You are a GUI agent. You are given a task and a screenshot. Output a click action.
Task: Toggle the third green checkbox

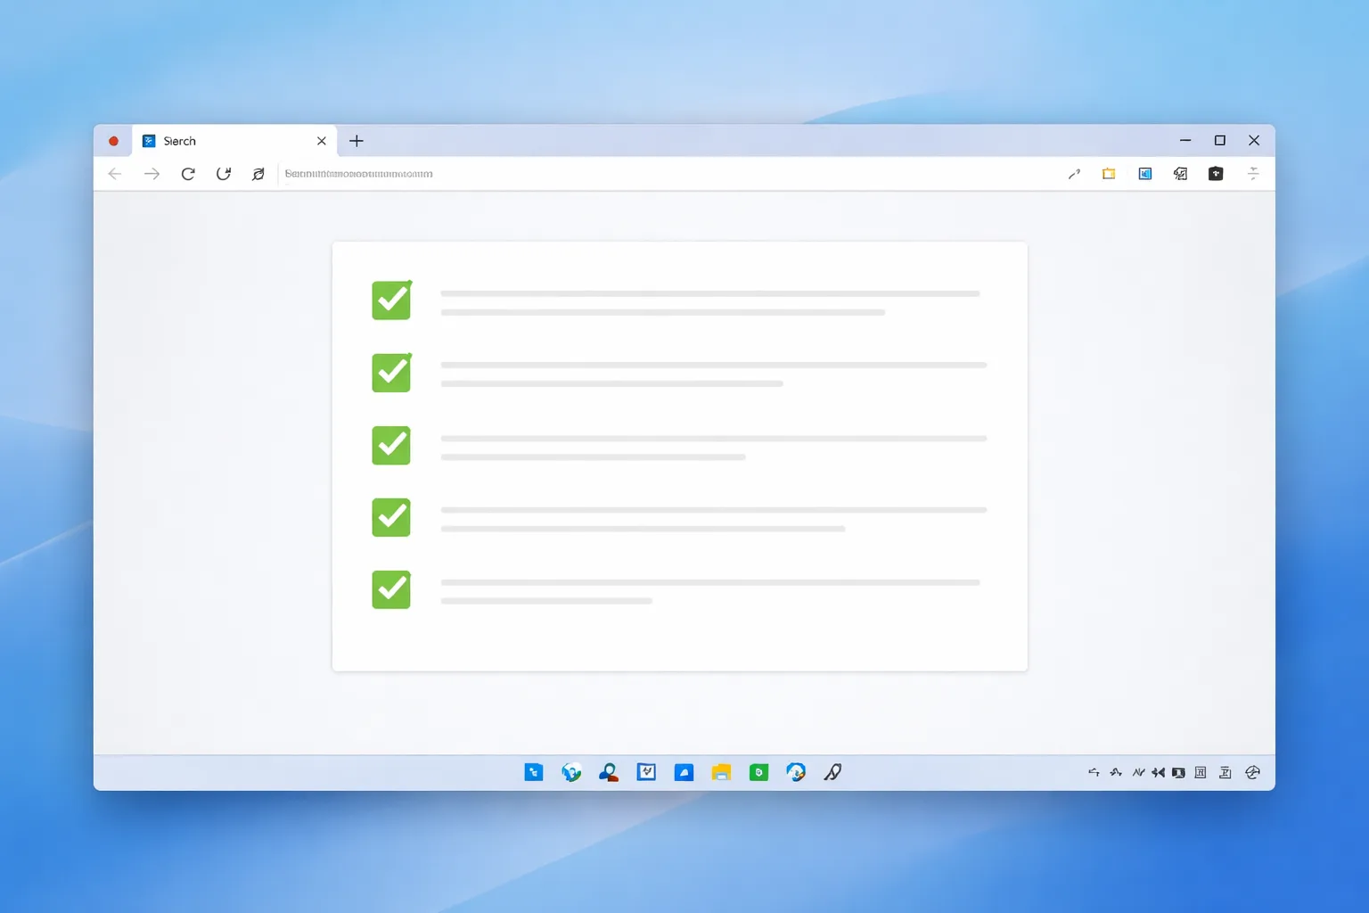[391, 445]
